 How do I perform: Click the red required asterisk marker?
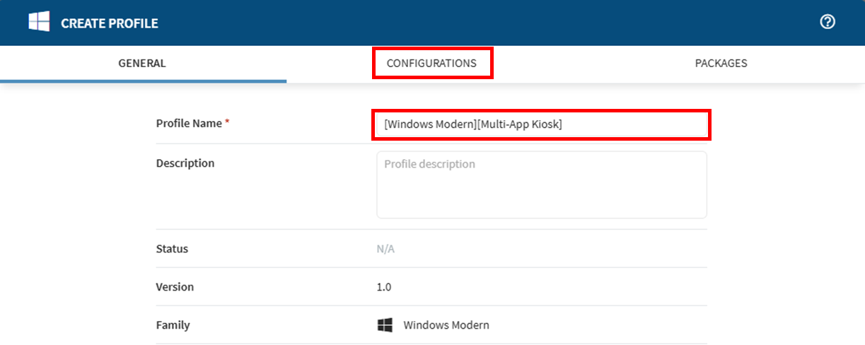pyautogui.click(x=227, y=123)
